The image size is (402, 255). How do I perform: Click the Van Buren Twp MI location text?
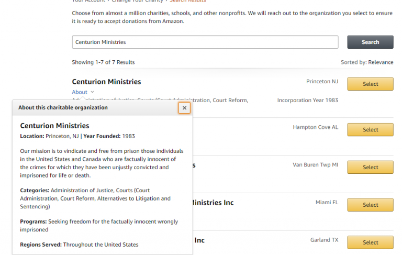pyautogui.click(x=315, y=165)
